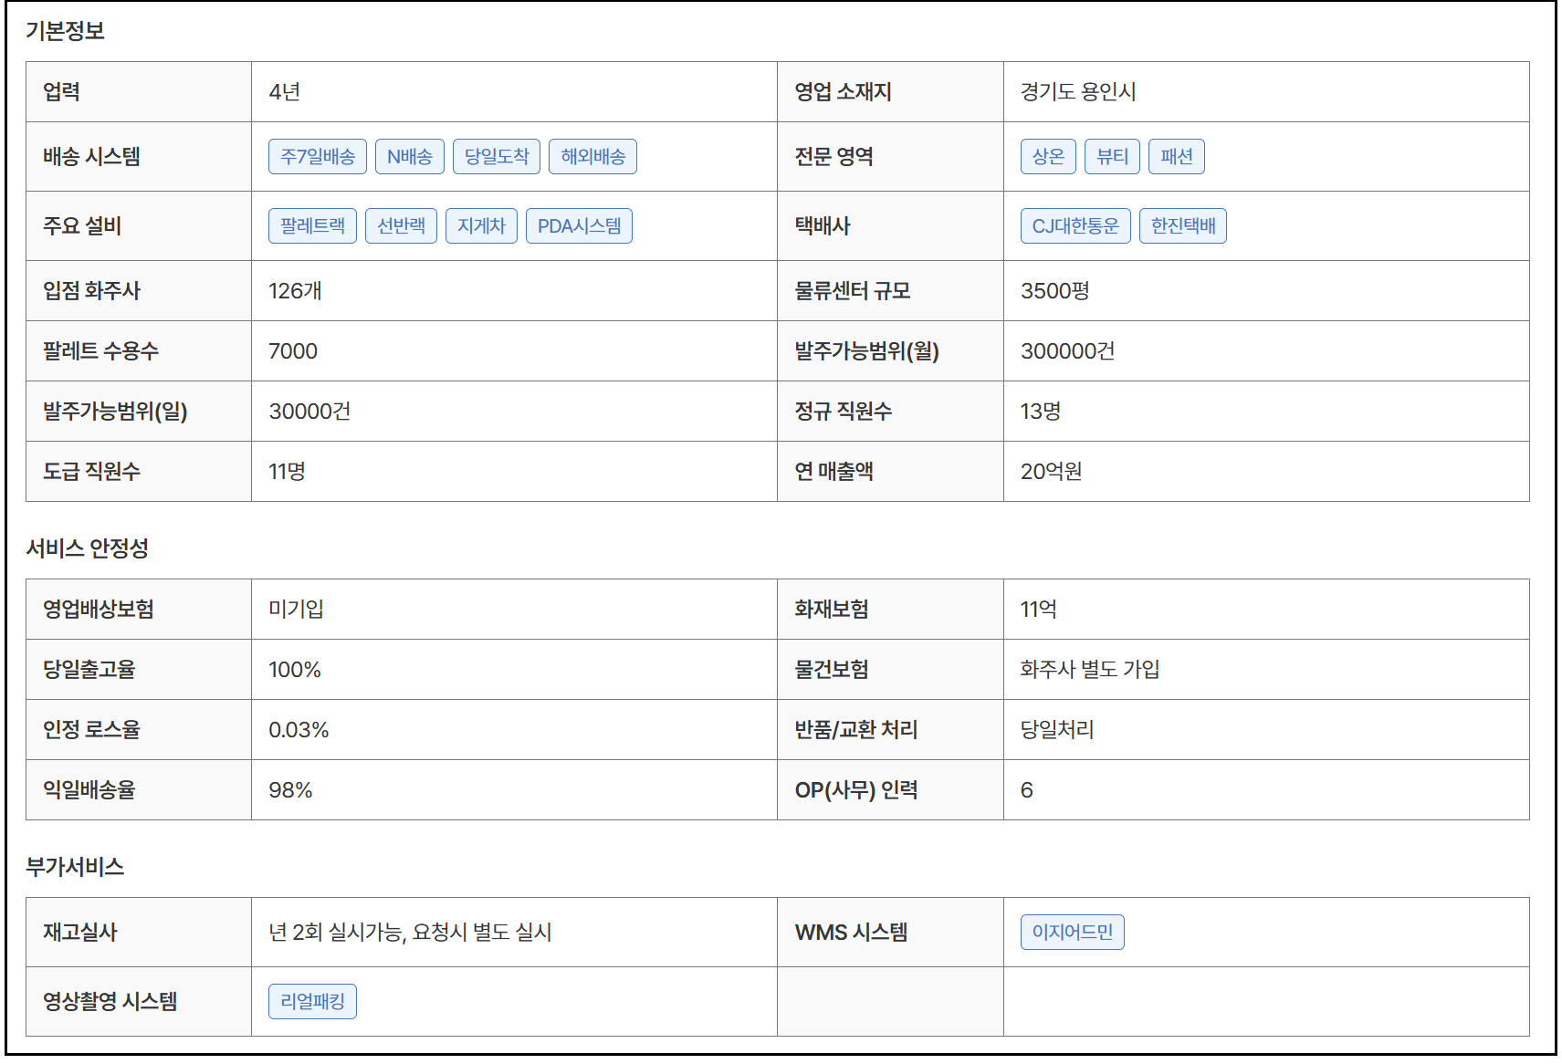Click the PDA시스템 tag
The width and height of the screenshot is (1562, 1064).
579,225
